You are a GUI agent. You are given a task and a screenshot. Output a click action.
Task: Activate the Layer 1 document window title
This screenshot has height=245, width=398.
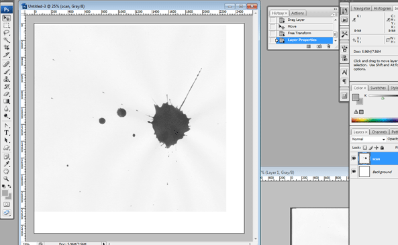pyautogui.click(x=278, y=173)
